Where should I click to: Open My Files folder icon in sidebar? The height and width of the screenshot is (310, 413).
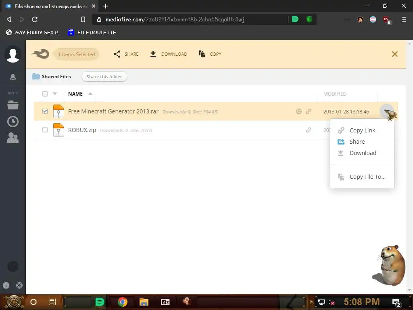(13, 105)
